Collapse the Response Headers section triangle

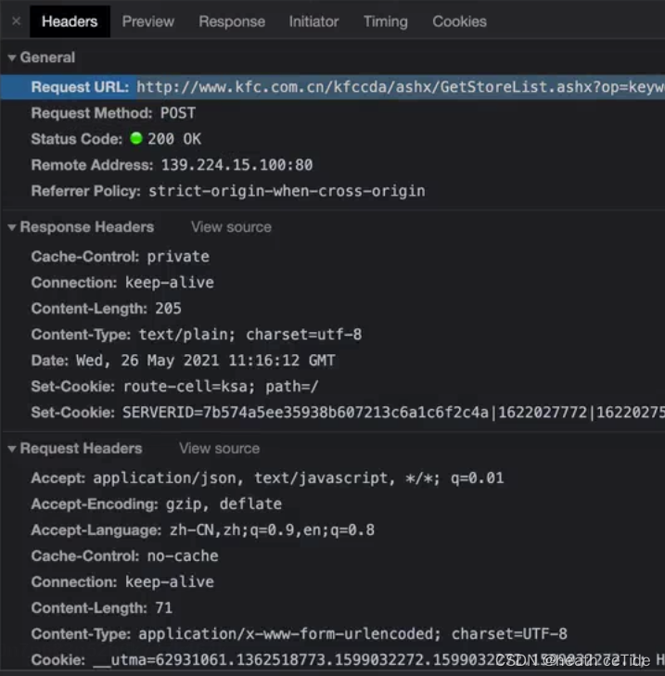[12, 227]
